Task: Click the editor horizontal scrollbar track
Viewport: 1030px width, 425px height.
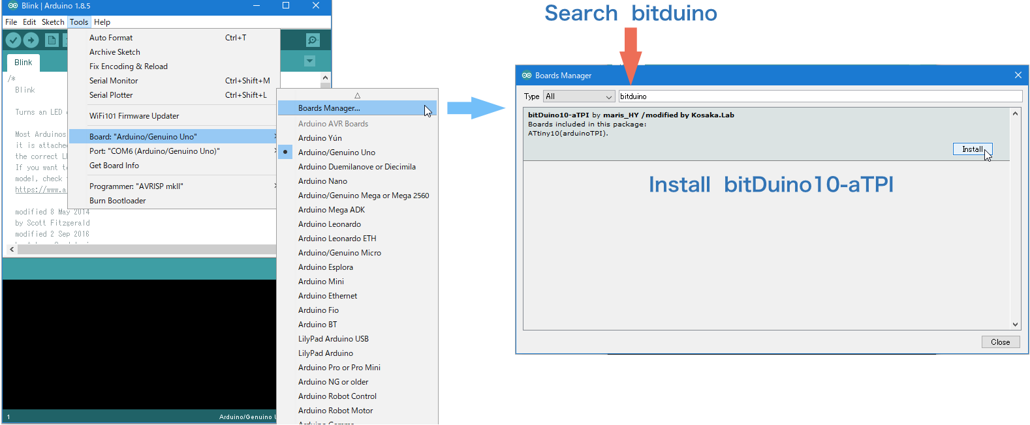Action: 147,249
